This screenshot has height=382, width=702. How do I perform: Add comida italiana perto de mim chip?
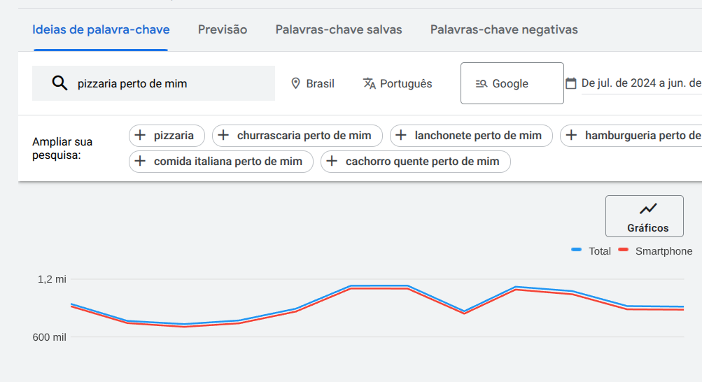pos(221,162)
